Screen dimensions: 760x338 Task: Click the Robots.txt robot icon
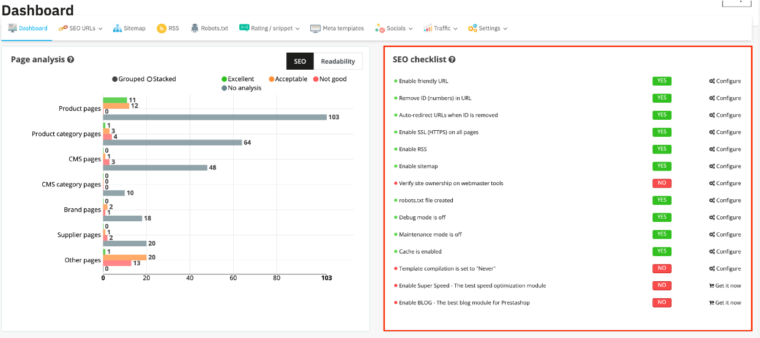click(x=195, y=28)
